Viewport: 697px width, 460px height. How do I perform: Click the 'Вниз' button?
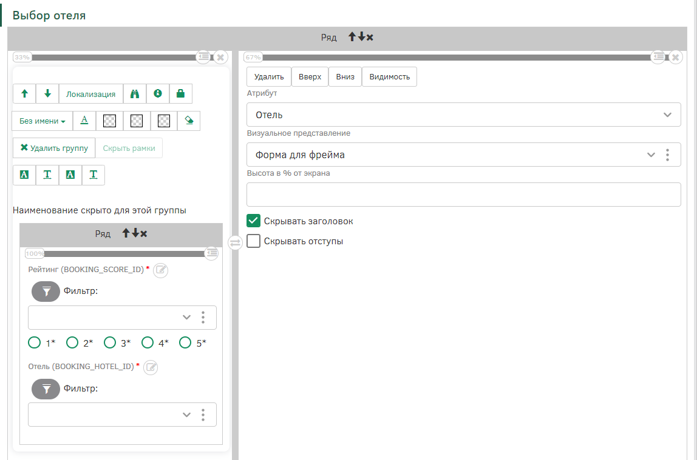[345, 77]
